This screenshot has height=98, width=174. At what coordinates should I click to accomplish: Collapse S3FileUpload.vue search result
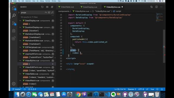point(20,47)
